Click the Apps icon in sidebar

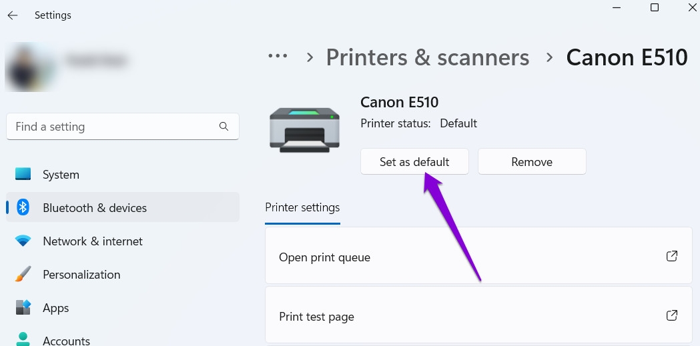tap(23, 307)
